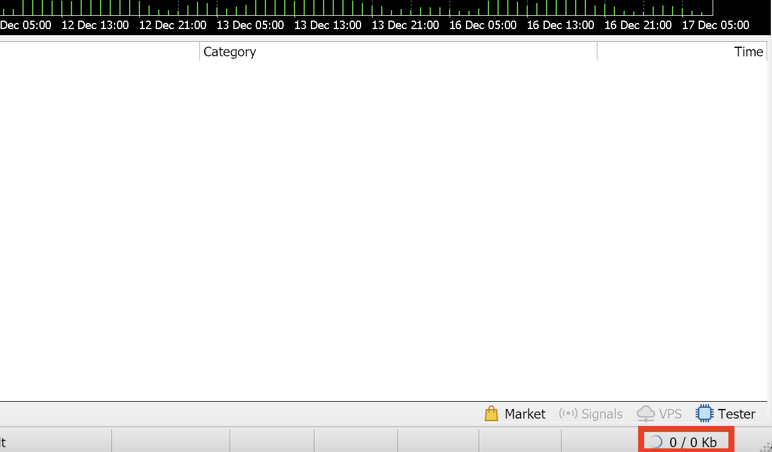The height and width of the screenshot is (452, 772).
Task: Select the grayed VPS label
Action: point(670,414)
